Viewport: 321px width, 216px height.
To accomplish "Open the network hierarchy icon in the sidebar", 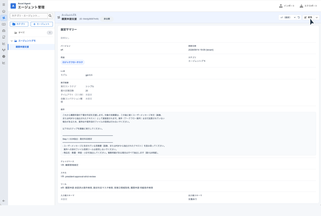I will (4, 50).
